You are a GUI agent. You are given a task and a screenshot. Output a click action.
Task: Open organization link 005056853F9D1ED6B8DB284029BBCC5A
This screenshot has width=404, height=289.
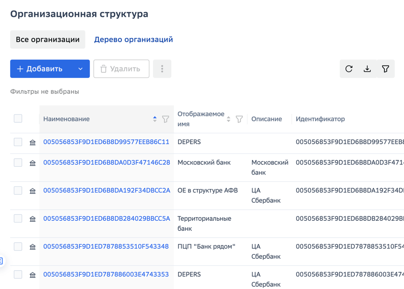pos(107,218)
